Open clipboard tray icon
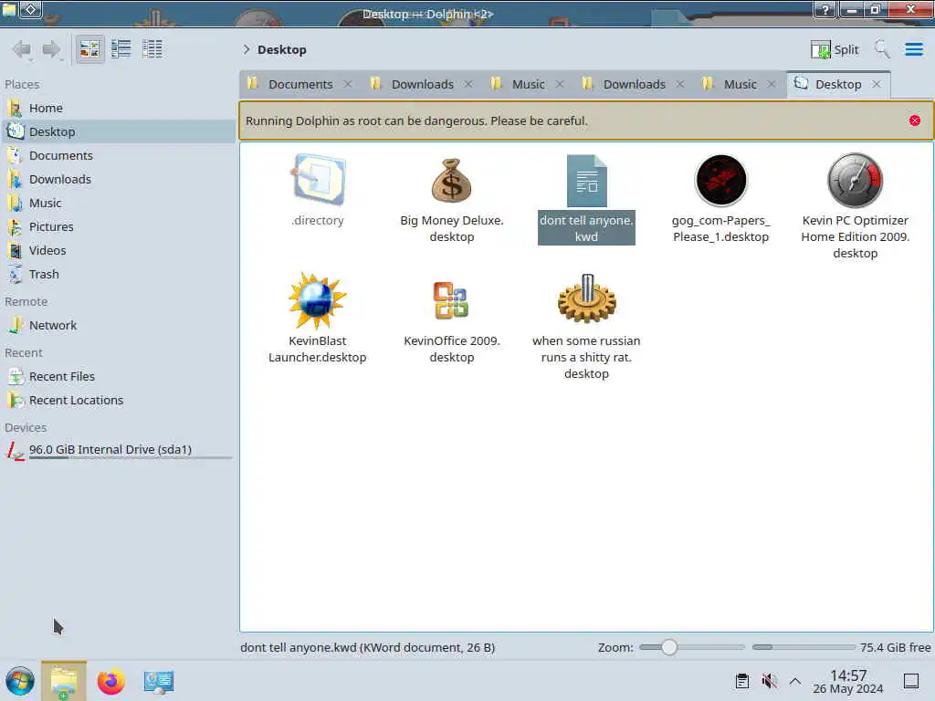 [x=741, y=681]
